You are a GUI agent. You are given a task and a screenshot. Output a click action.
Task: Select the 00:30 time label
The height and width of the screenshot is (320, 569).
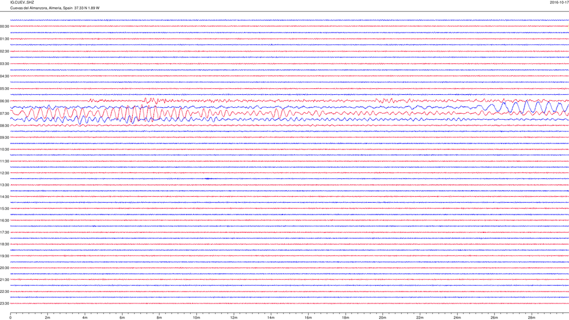[x=4, y=27]
